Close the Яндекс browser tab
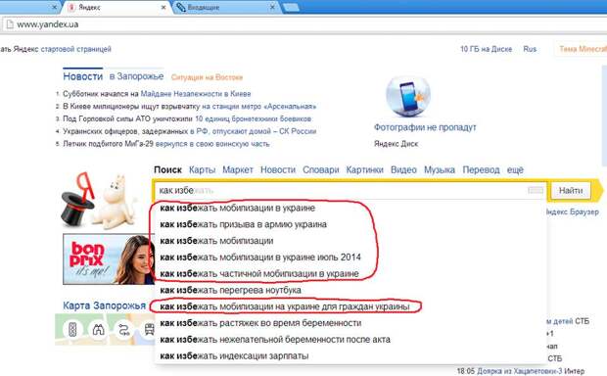The width and height of the screenshot is (607, 376). (163, 8)
